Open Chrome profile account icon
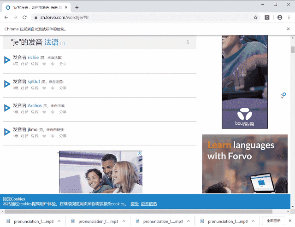The width and height of the screenshot is (295, 227). point(279,17)
